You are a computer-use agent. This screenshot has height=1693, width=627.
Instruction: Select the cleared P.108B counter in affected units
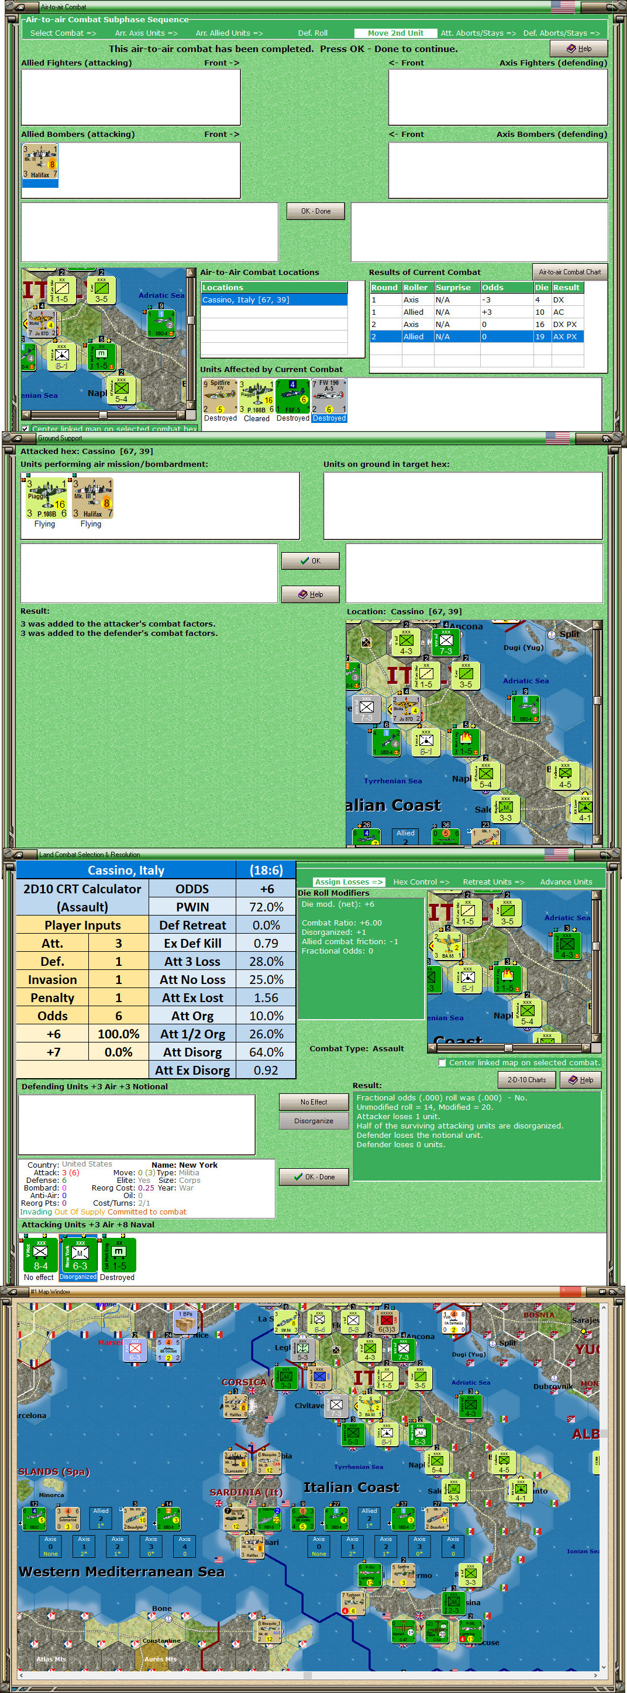tap(256, 396)
